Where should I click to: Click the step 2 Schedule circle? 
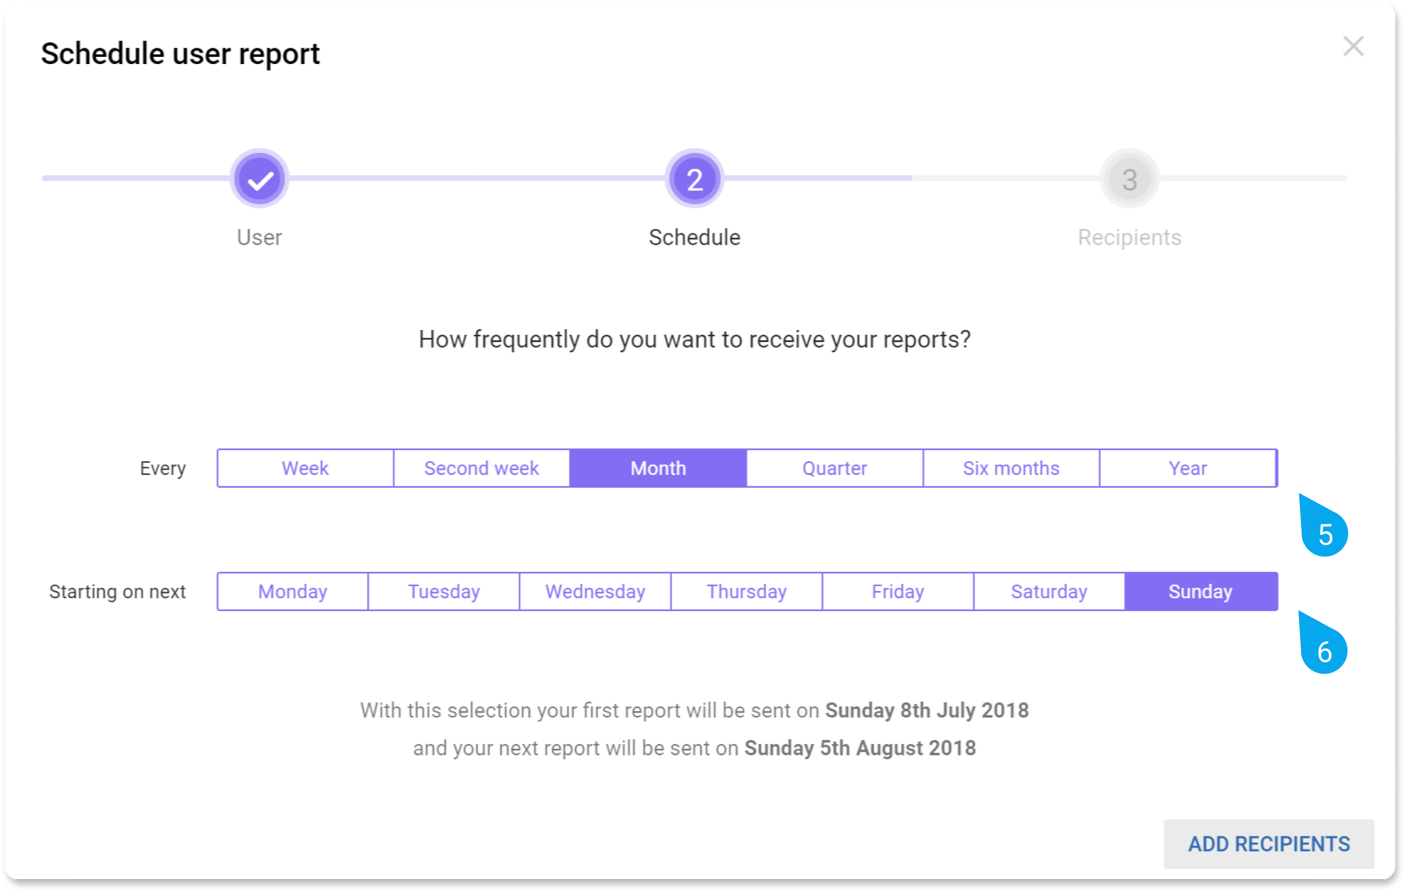[694, 179]
